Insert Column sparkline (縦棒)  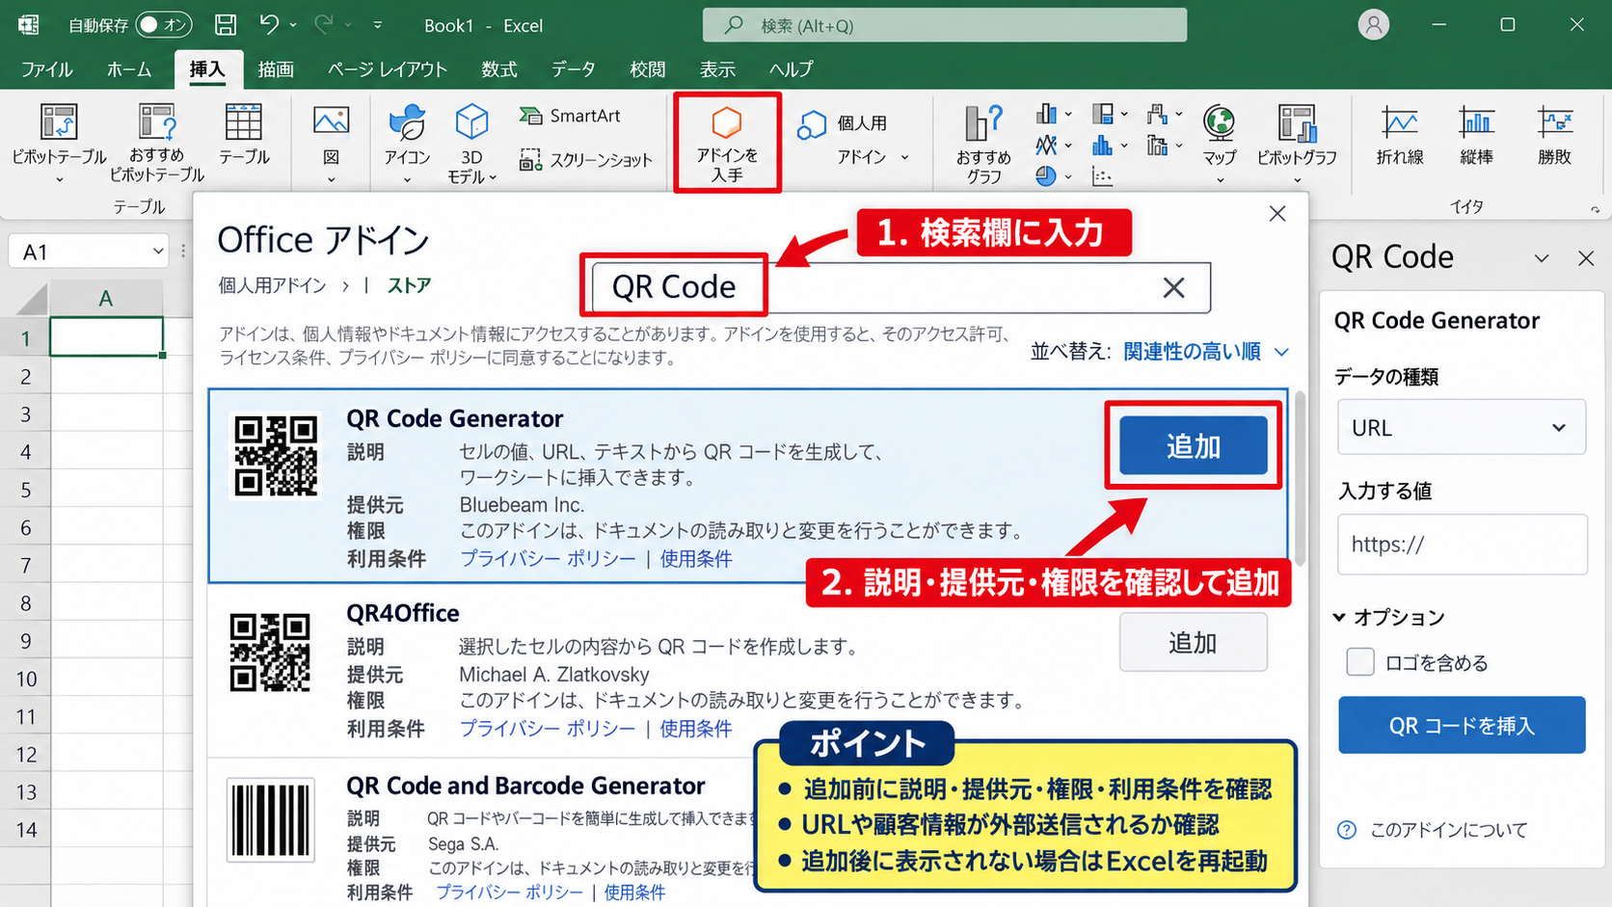(1476, 135)
